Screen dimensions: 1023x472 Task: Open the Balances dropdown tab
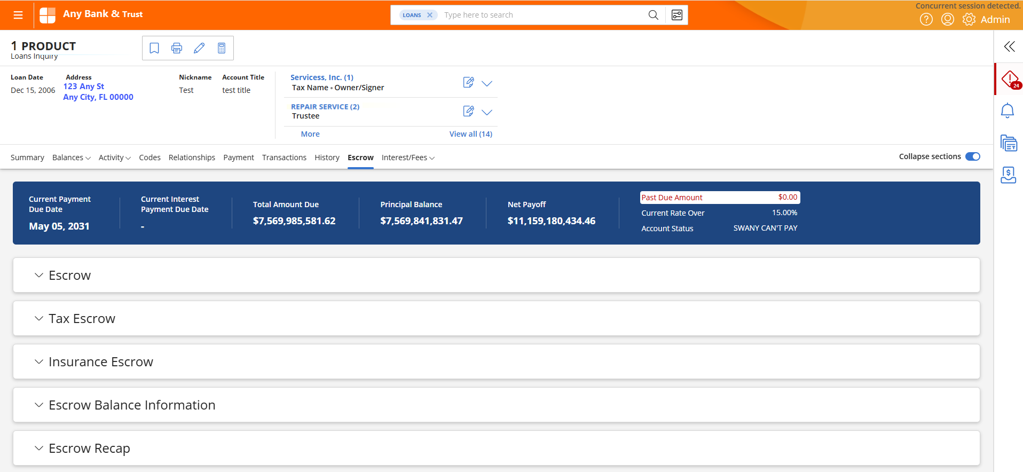72,158
